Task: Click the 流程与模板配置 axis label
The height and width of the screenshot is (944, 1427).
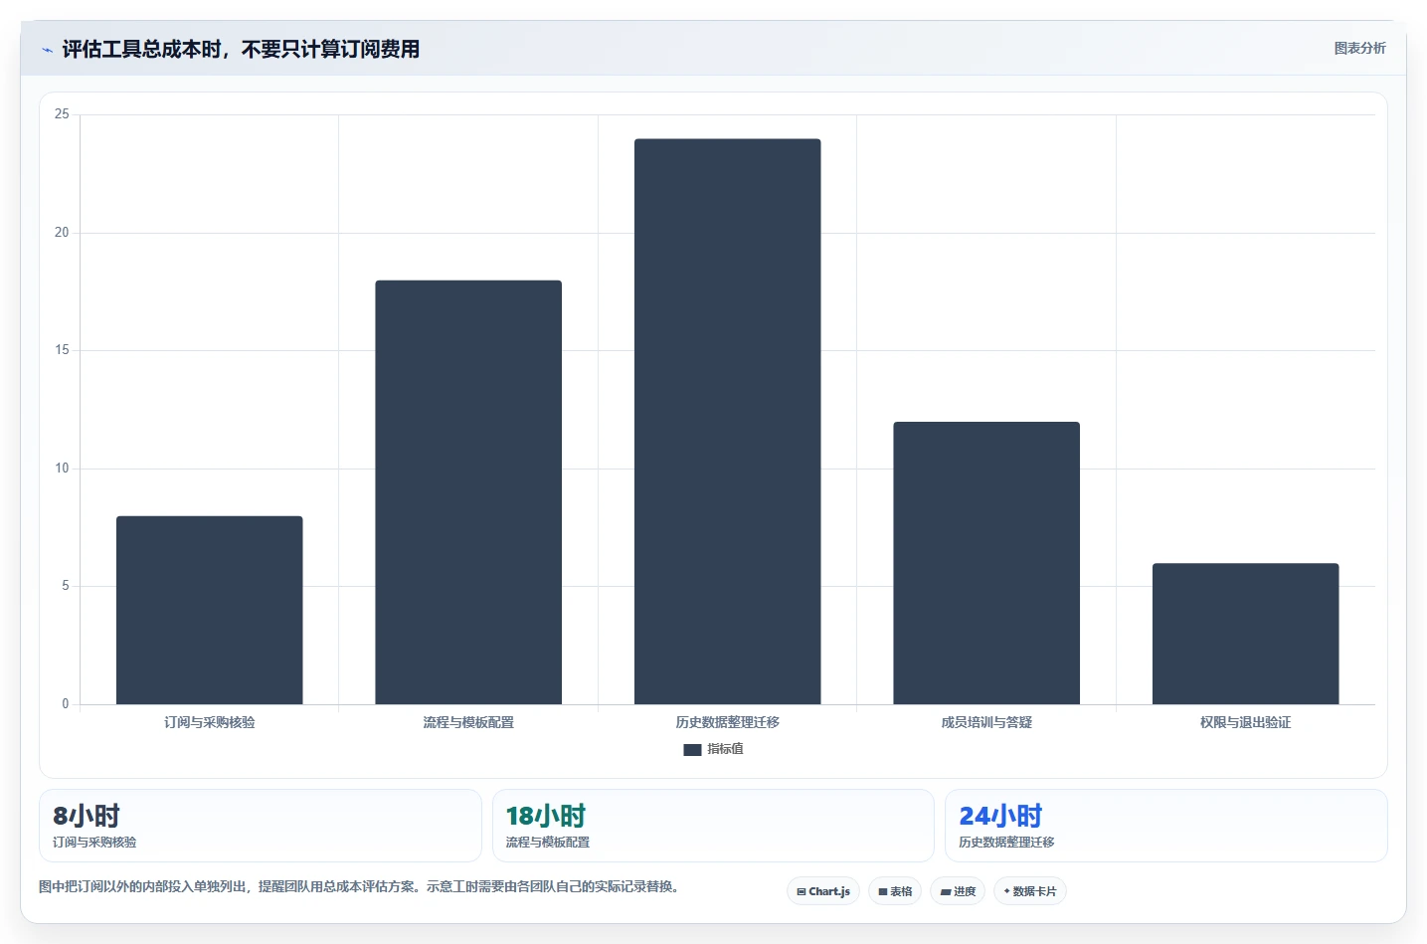Action: pyautogui.click(x=468, y=722)
